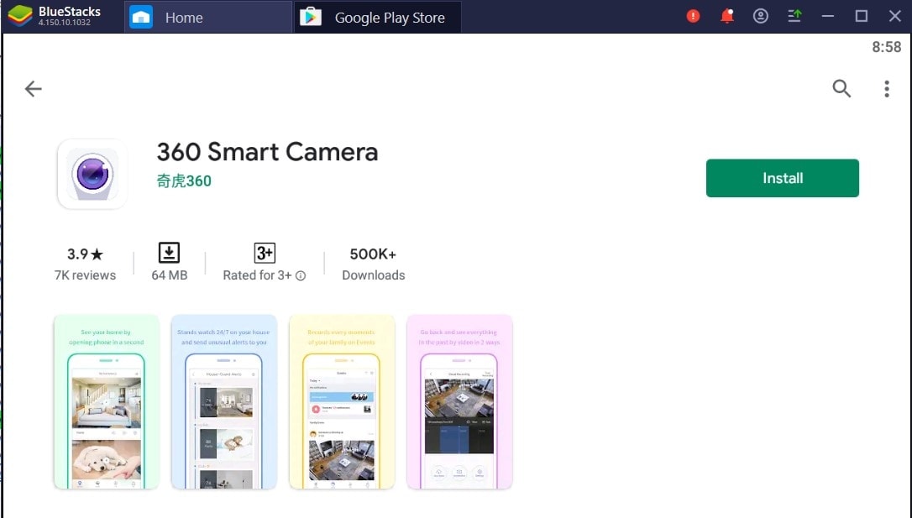The height and width of the screenshot is (518, 912).
Task: Open the Rated for 3+ info icon
Action: point(301,275)
